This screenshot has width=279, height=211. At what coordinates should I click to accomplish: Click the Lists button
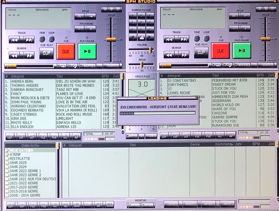click(x=171, y=204)
